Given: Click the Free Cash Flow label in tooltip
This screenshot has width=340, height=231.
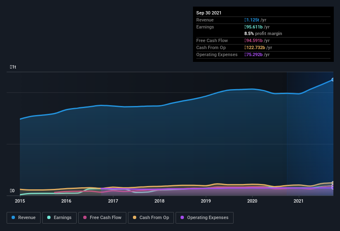Looking at the screenshot, I should pos(212,40).
